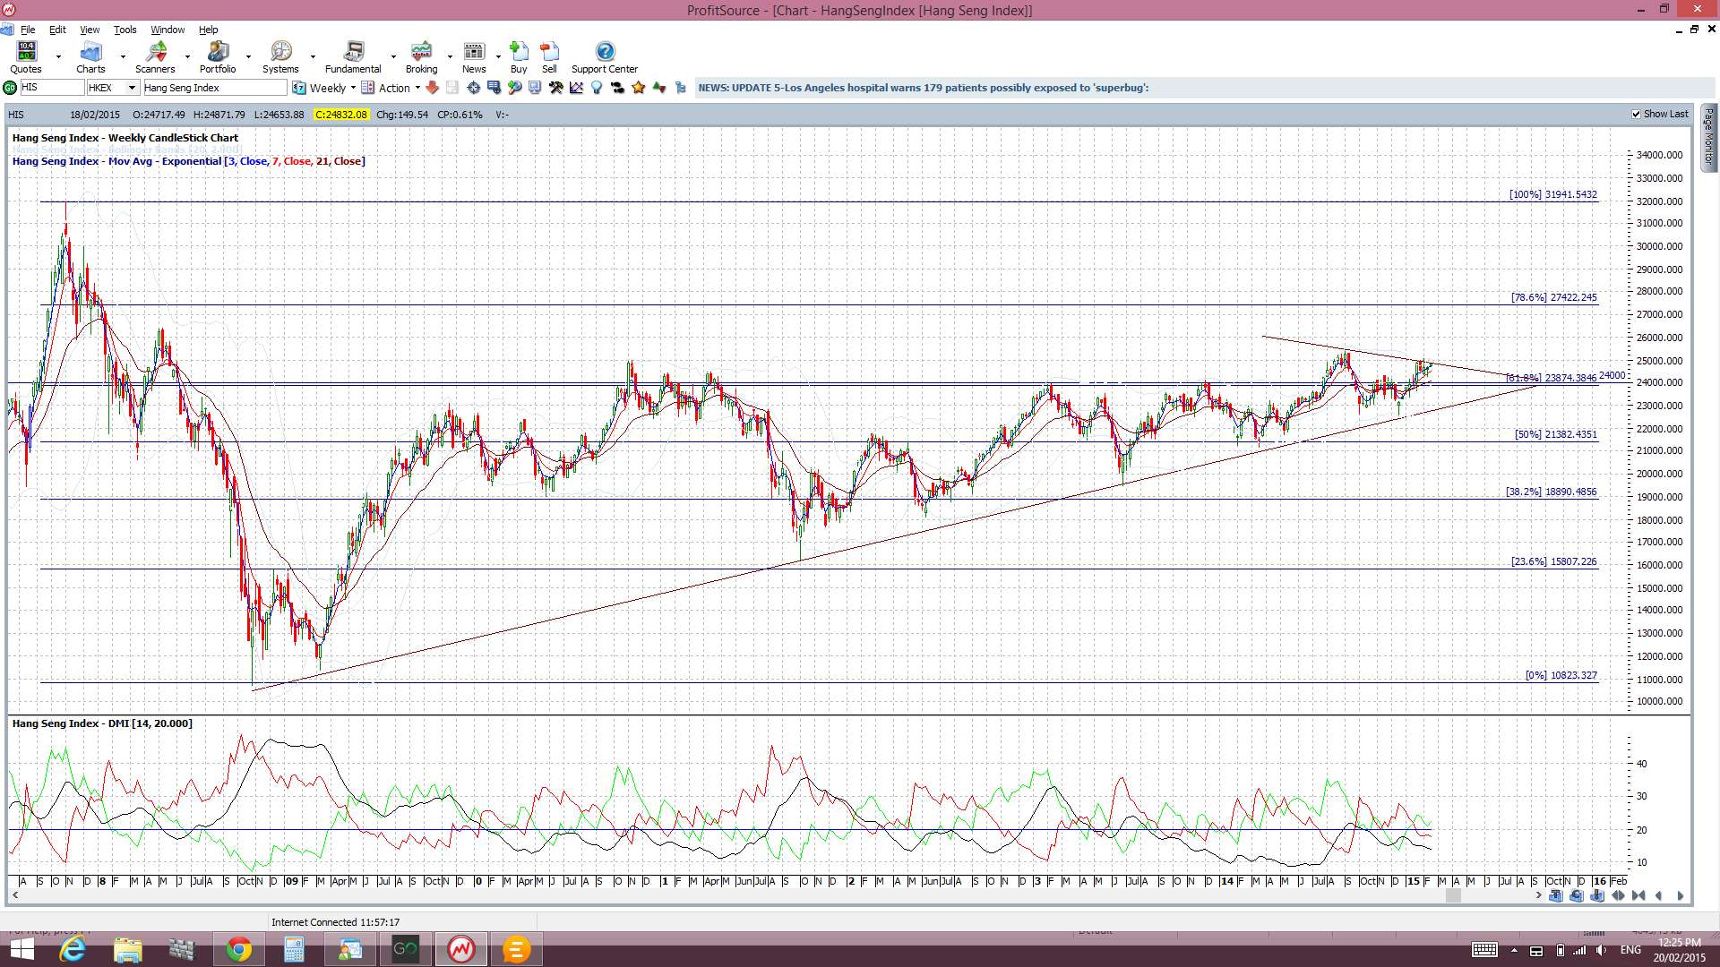Image resolution: width=1720 pixels, height=967 pixels.
Task: Open the Quotes toolbar button
Action: point(26,57)
